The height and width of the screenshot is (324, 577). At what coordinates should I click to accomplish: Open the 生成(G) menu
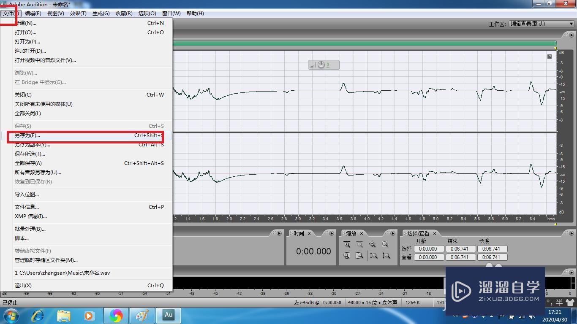101,13
